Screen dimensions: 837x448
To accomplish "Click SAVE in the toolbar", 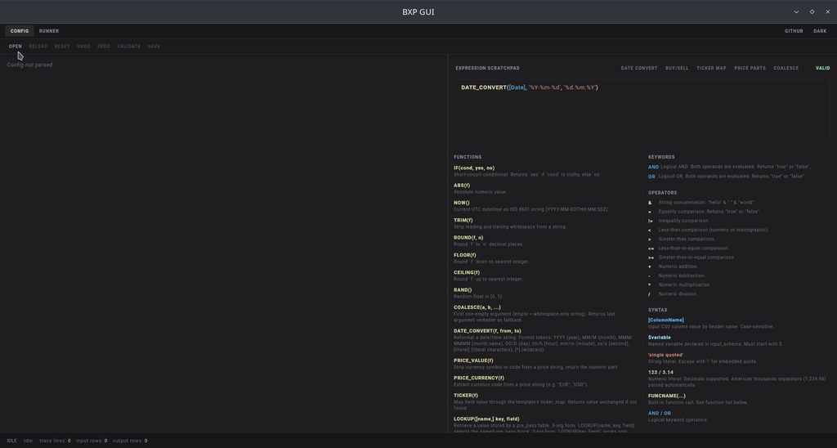I will pyautogui.click(x=154, y=47).
